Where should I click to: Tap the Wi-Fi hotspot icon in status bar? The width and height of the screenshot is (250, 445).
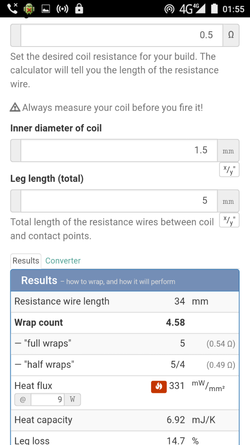click(x=169, y=9)
